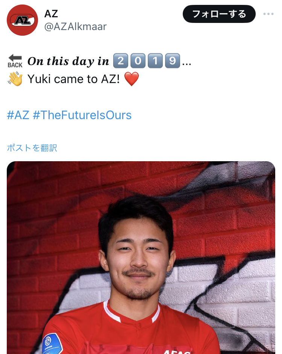Click the AZ display name
The image size is (282, 354).
click(51, 14)
